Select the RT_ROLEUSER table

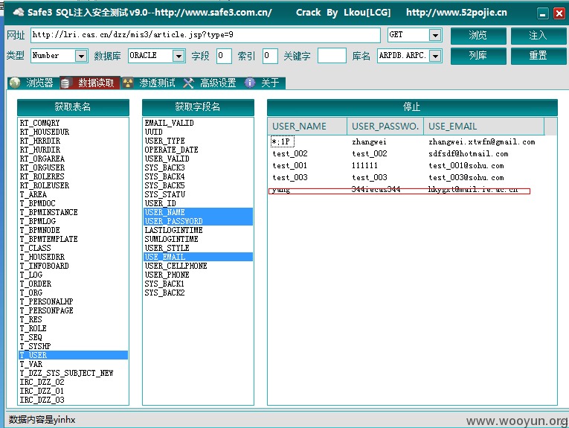point(73,185)
